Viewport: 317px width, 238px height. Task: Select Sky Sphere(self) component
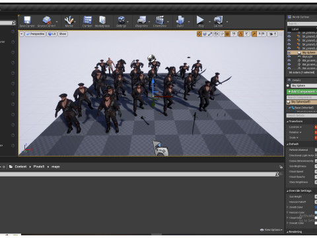302,102
